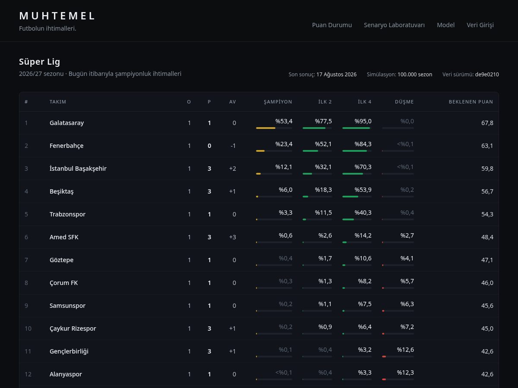Click the Süper Lig heading
The image size is (518, 388).
(40, 62)
